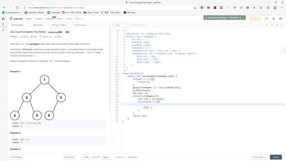Image resolution: width=286 pixels, height=161 pixels.
Task: Collapse code fold arrow at line 26
Action: [x=119, y=102]
